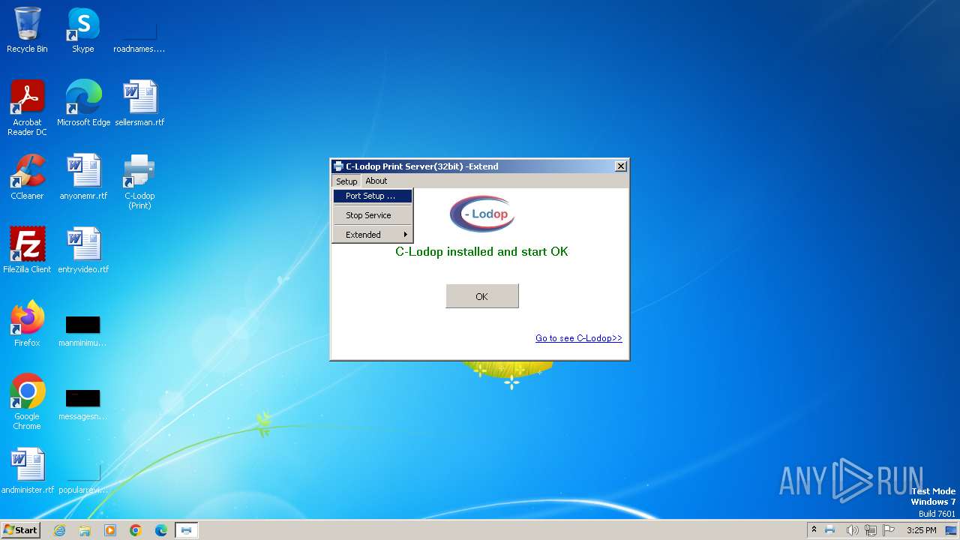
Task: Click the printer icon in system tray
Action: point(830,530)
